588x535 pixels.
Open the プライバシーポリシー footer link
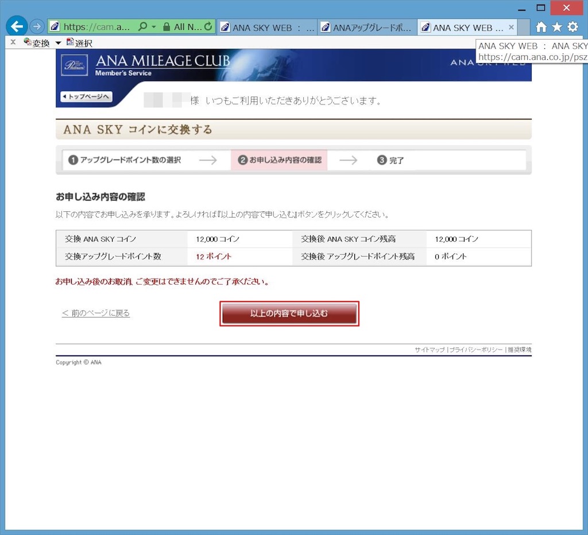(475, 350)
